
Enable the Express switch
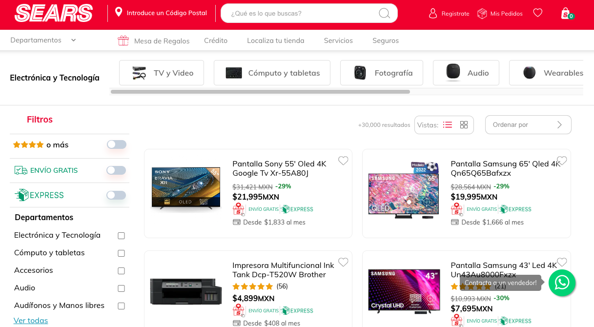[x=116, y=195]
